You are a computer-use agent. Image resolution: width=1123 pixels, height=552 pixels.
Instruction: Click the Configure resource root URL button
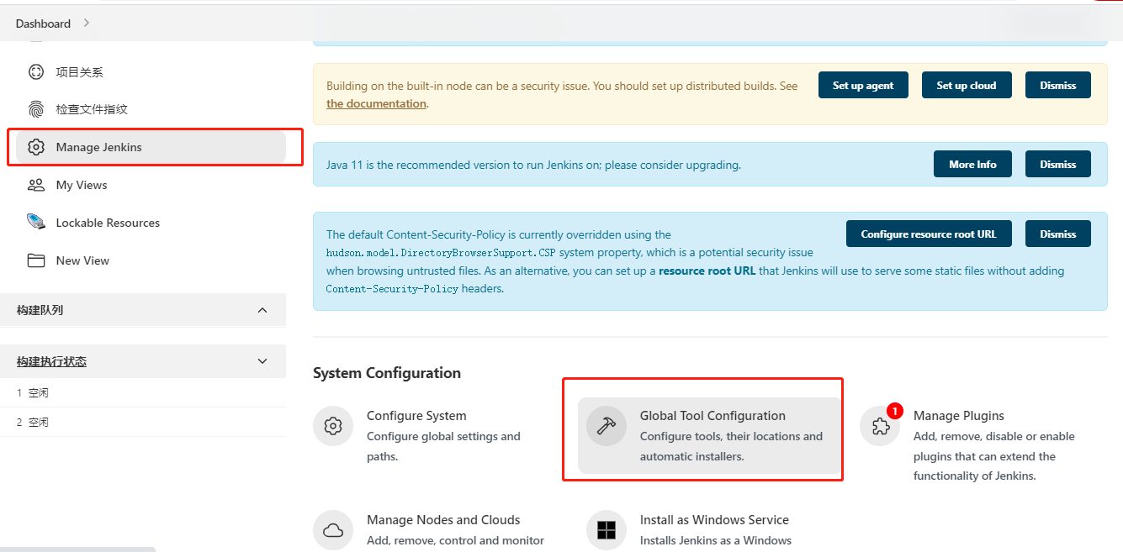(x=928, y=234)
